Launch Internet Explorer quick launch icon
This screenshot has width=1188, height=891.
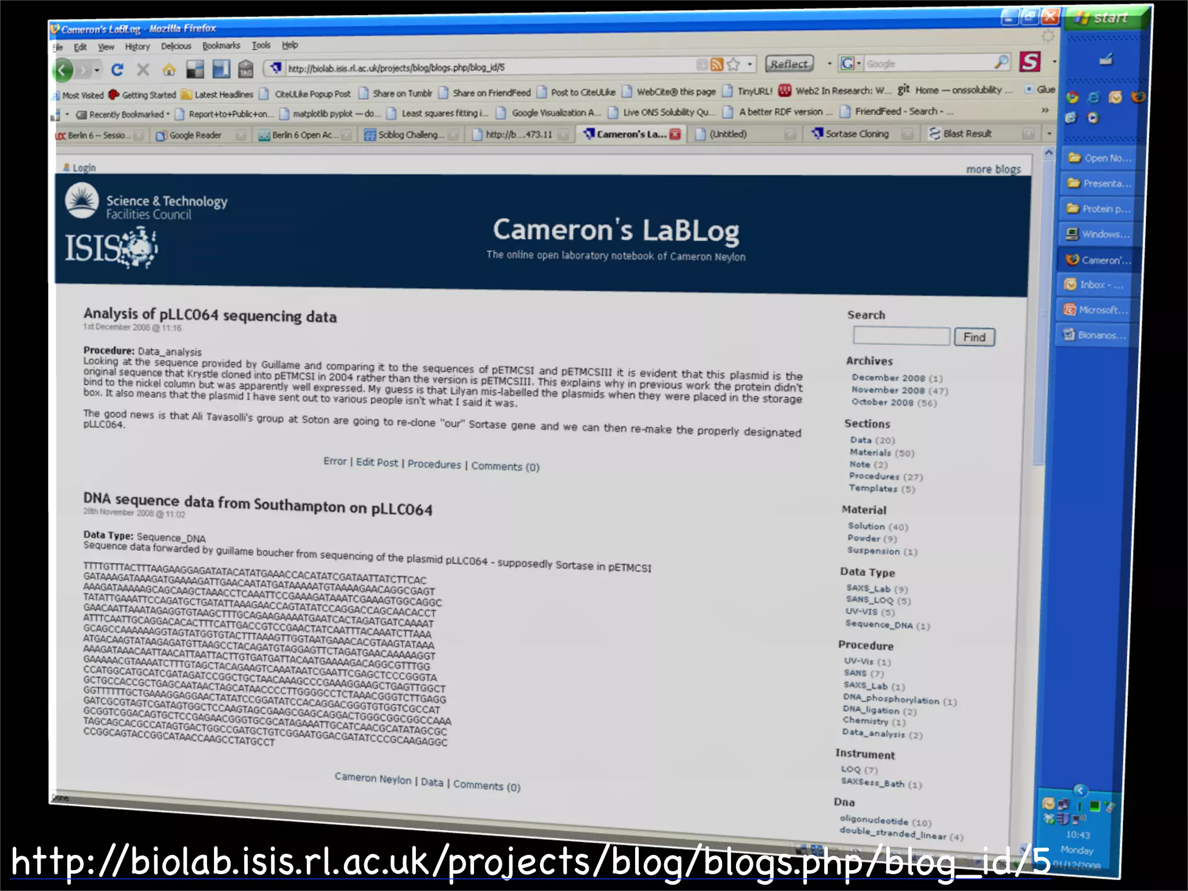coord(1094,97)
